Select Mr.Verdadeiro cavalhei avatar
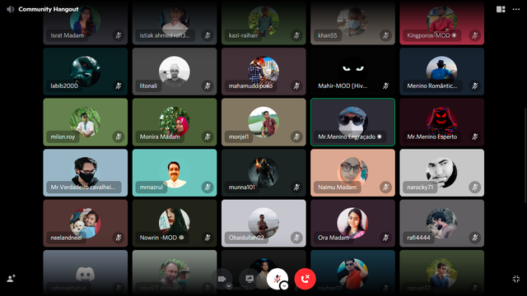The image size is (527, 296). [x=86, y=172]
